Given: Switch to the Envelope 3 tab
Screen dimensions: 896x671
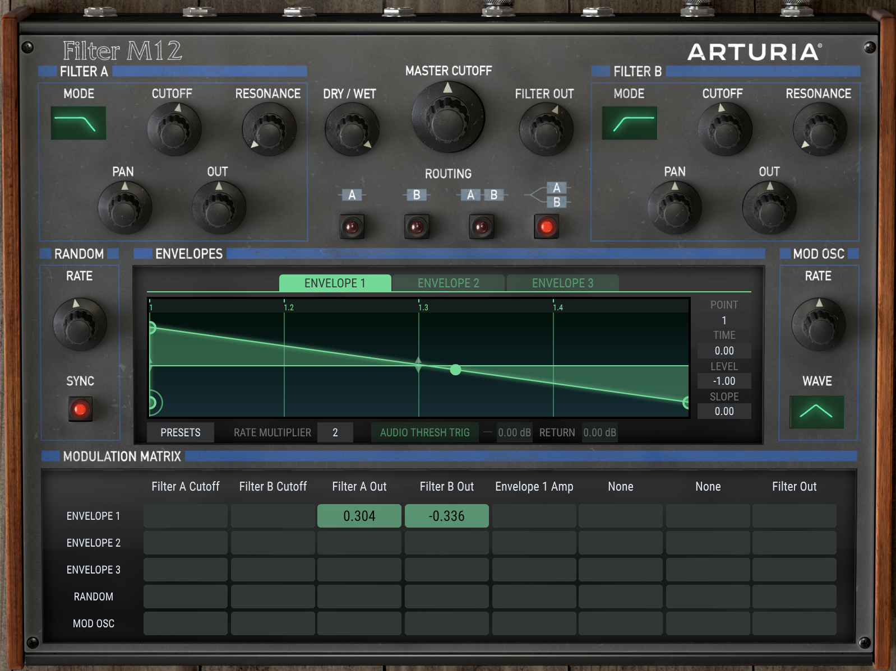Looking at the screenshot, I should [x=562, y=283].
